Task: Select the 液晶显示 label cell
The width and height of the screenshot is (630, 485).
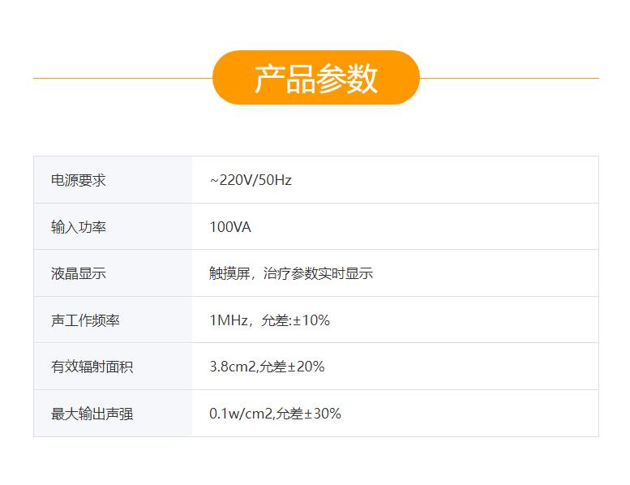Action: 79,273
